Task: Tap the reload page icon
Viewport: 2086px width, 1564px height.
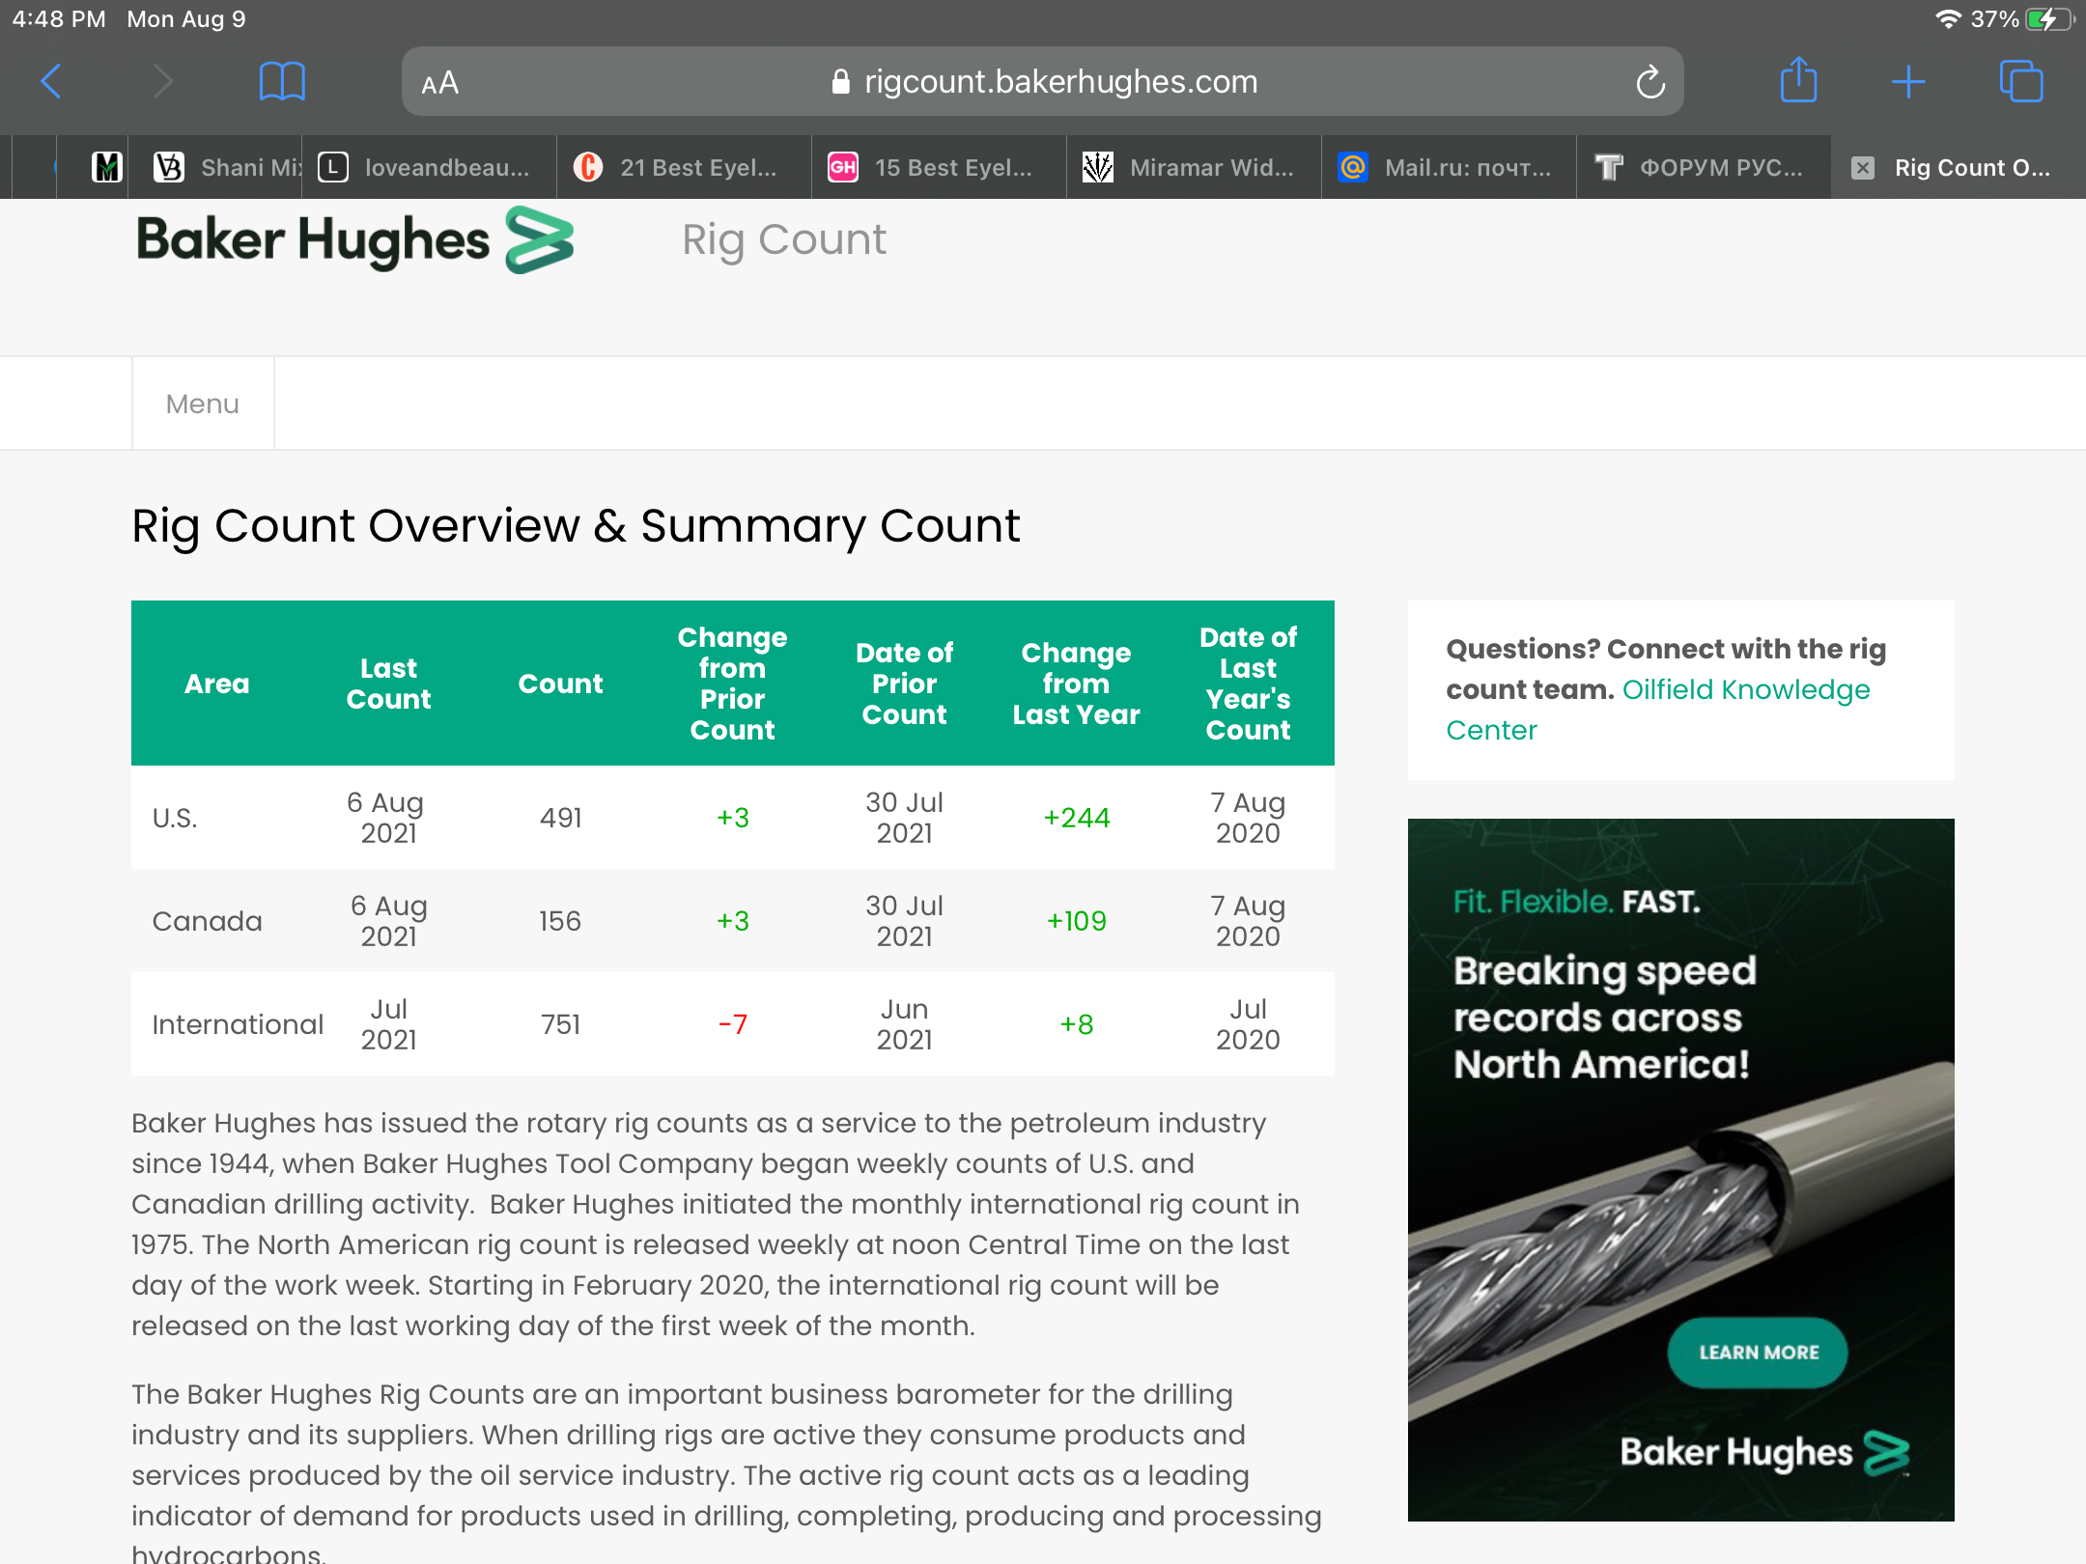Action: (x=1649, y=83)
